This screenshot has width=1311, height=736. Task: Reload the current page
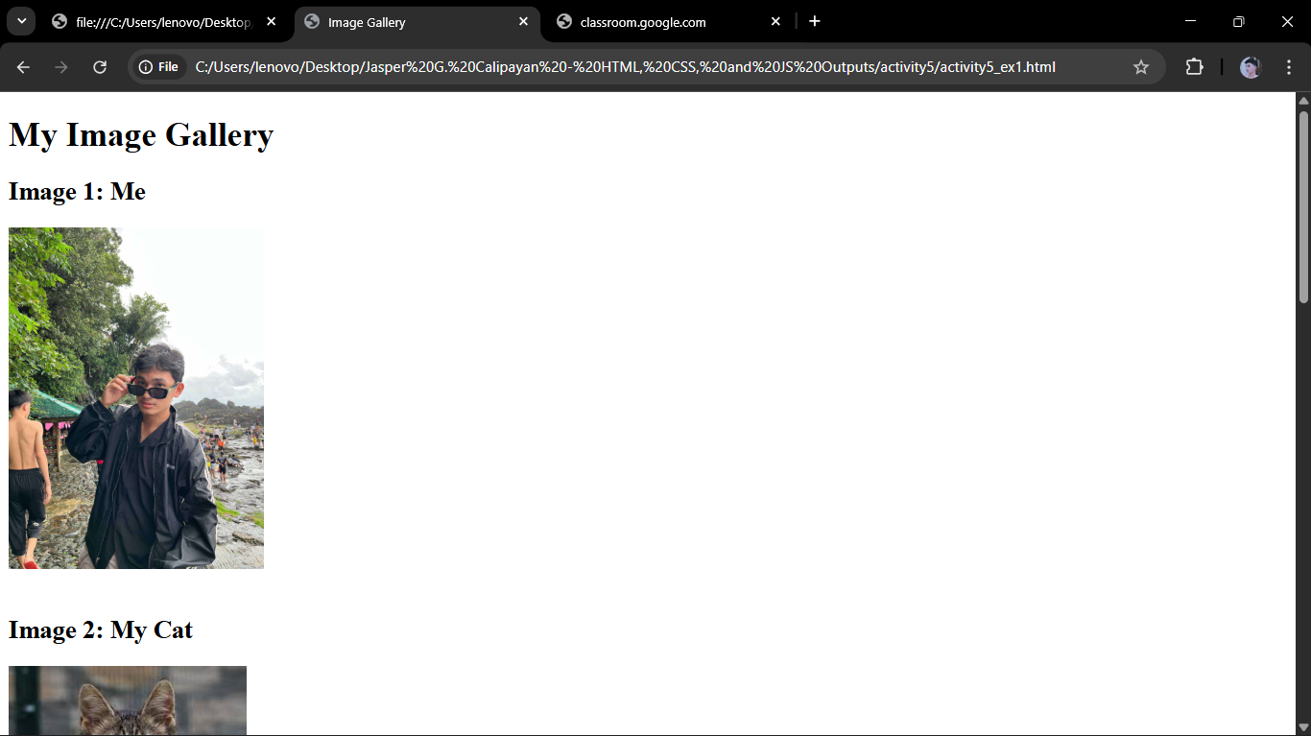click(x=100, y=67)
